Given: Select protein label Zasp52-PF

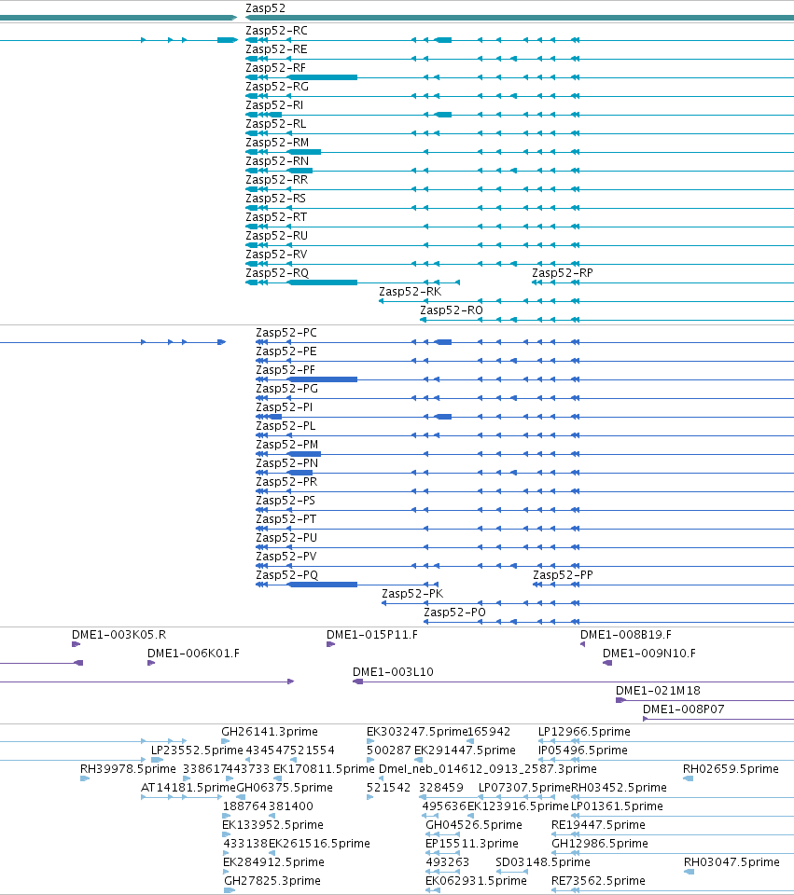Looking at the screenshot, I should [286, 370].
